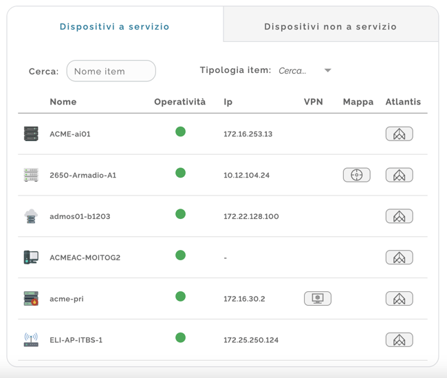Click the IP address 172.16.30.2
The image size is (447, 378).
tap(244, 299)
